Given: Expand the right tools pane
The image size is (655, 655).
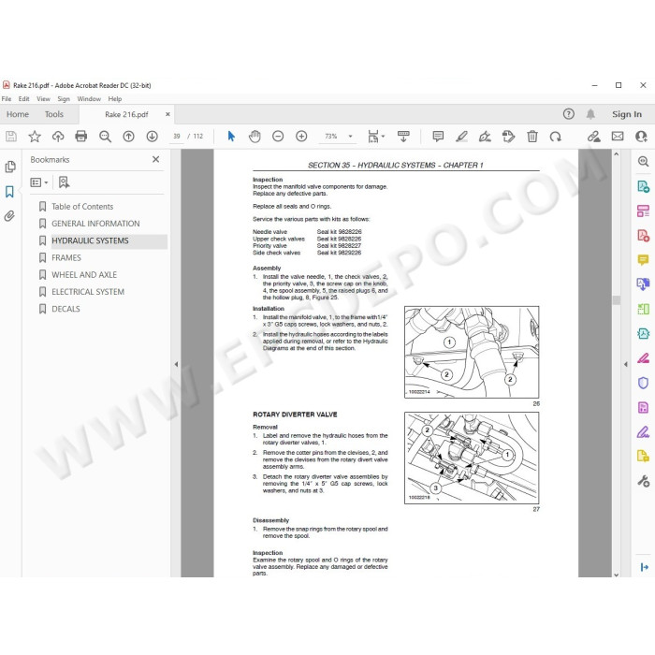Looking at the screenshot, I should 644,567.
